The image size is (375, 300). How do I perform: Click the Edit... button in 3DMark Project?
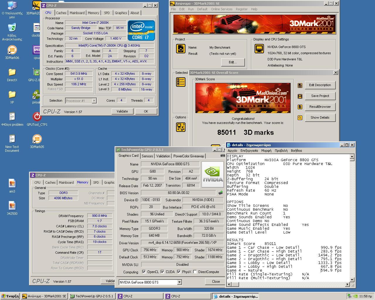233,62
